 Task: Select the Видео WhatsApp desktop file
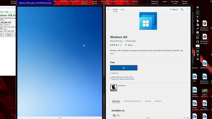[195, 92]
